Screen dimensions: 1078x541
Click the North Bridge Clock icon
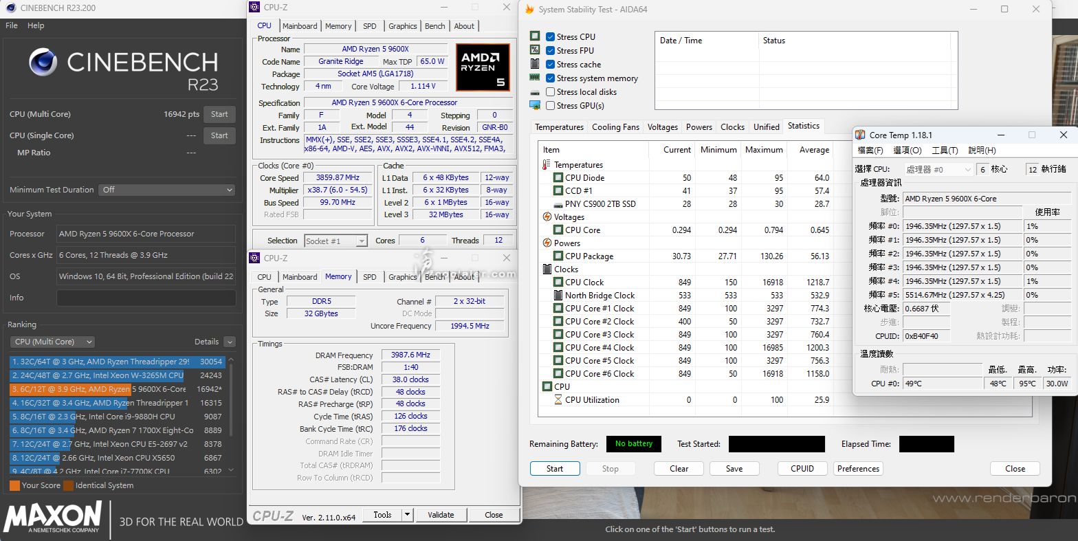tap(558, 296)
